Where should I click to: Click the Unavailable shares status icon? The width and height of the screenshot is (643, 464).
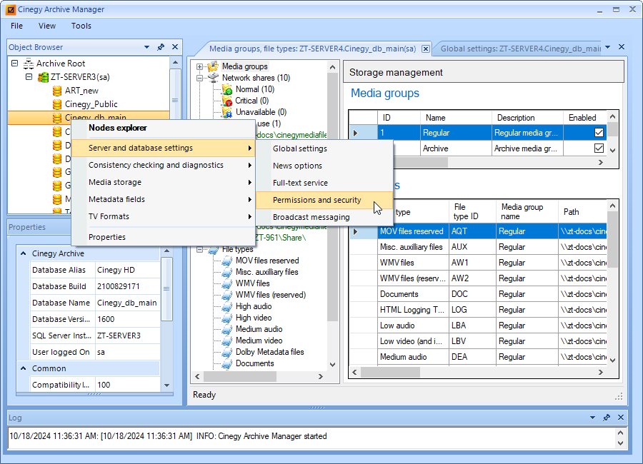coord(226,112)
